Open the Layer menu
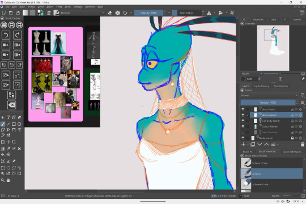The height and width of the screenshot is (204, 306). tap(41, 7)
